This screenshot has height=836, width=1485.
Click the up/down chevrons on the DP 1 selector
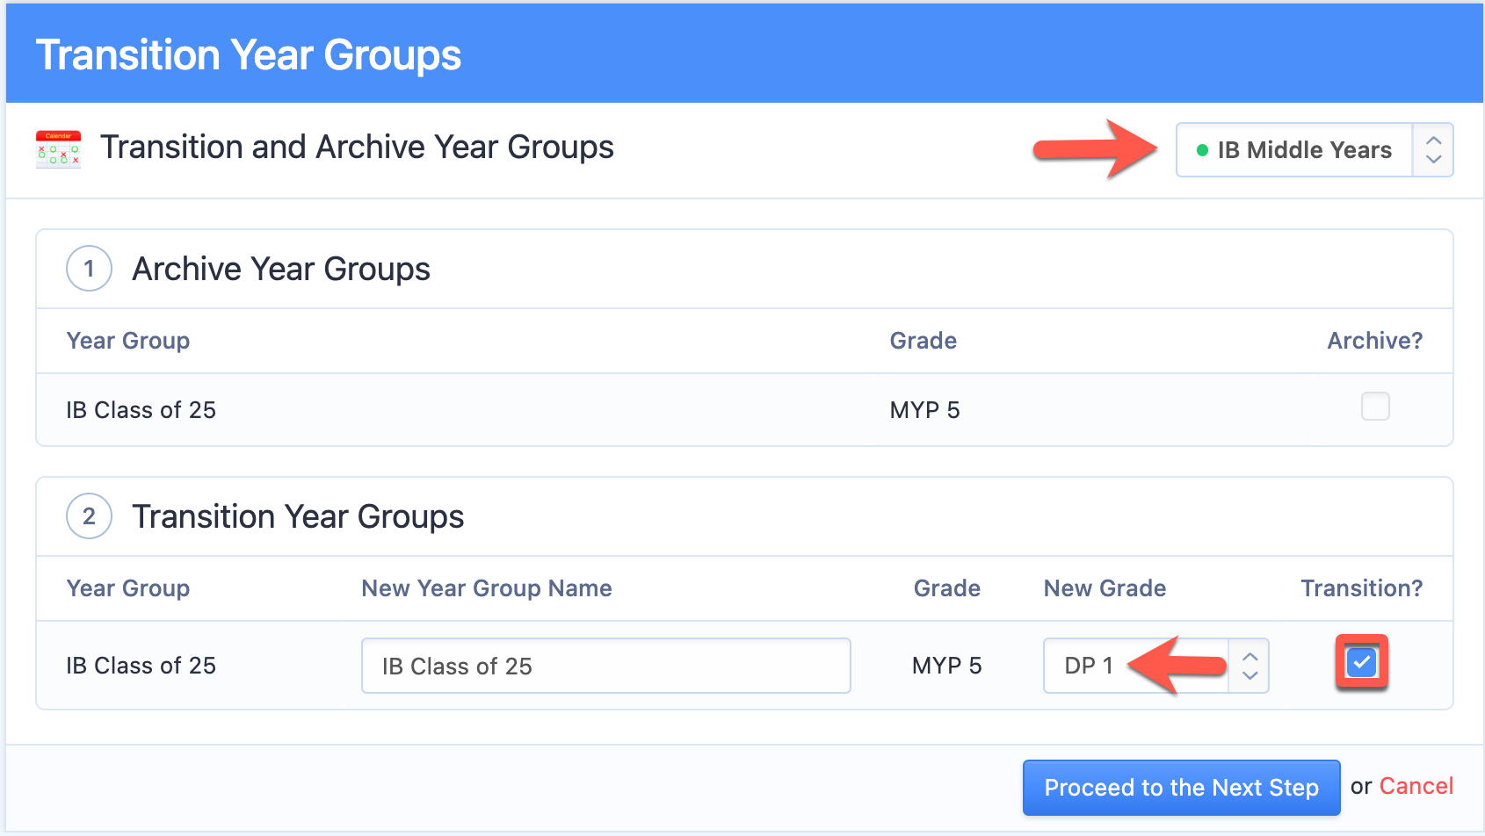pos(1250,666)
